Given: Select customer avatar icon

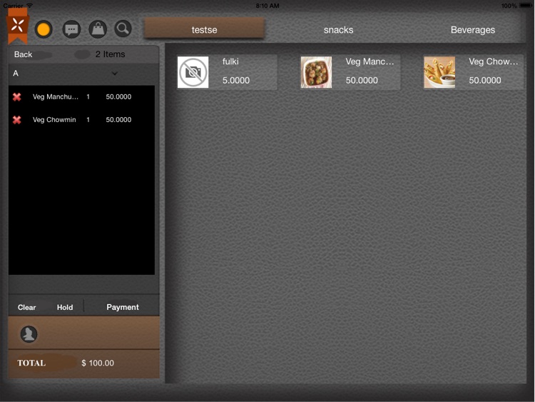Looking at the screenshot, I should pyautogui.click(x=29, y=334).
